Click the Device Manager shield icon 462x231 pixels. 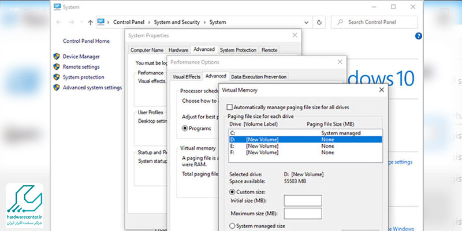(x=57, y=57)
